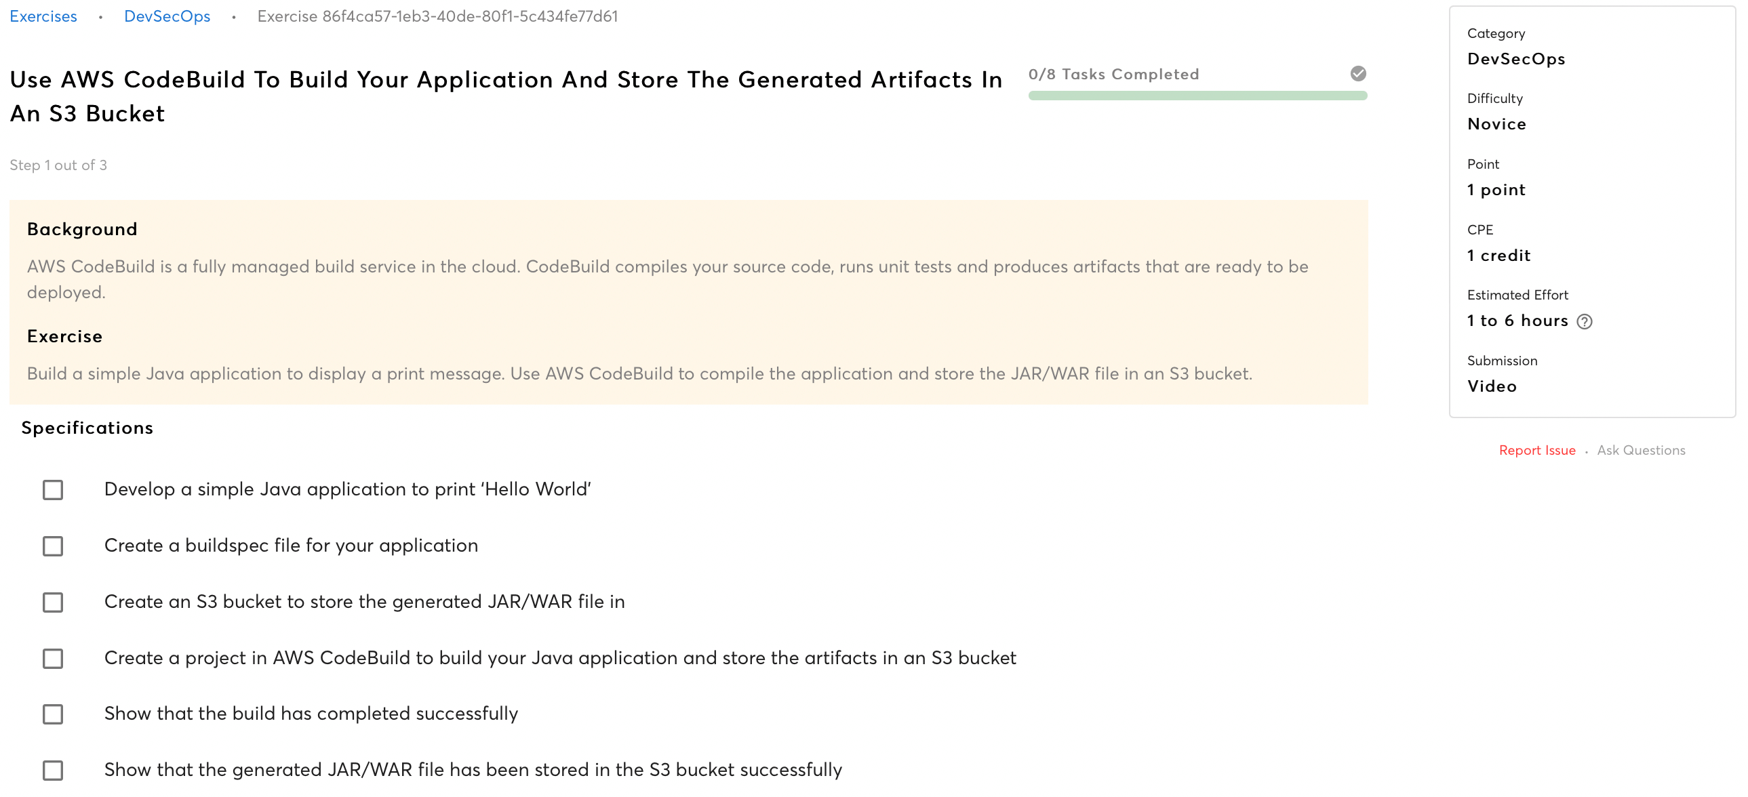Click the help icon beside Estimated Effort
Viewport: 1748px width, 797px height.
(1584, 321)
